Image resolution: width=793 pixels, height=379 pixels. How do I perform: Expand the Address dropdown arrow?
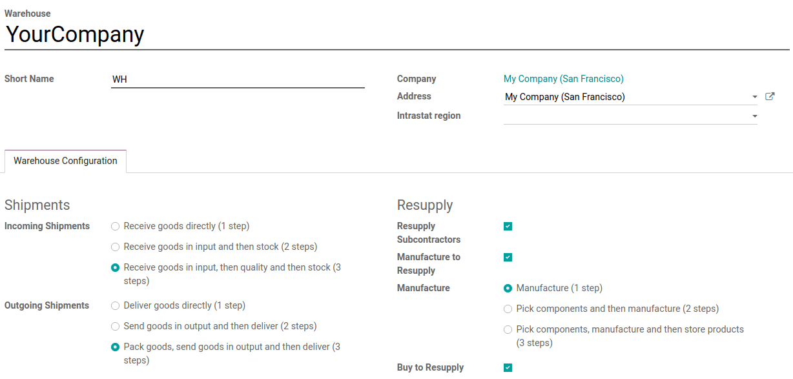click(754, 97)
